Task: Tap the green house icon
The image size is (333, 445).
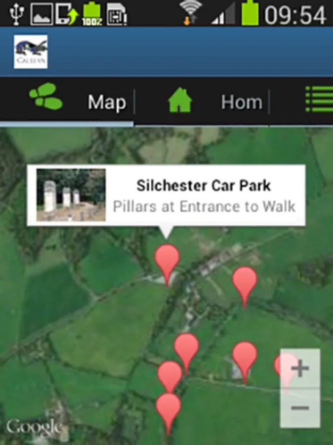Action: [x=180, y=100]
